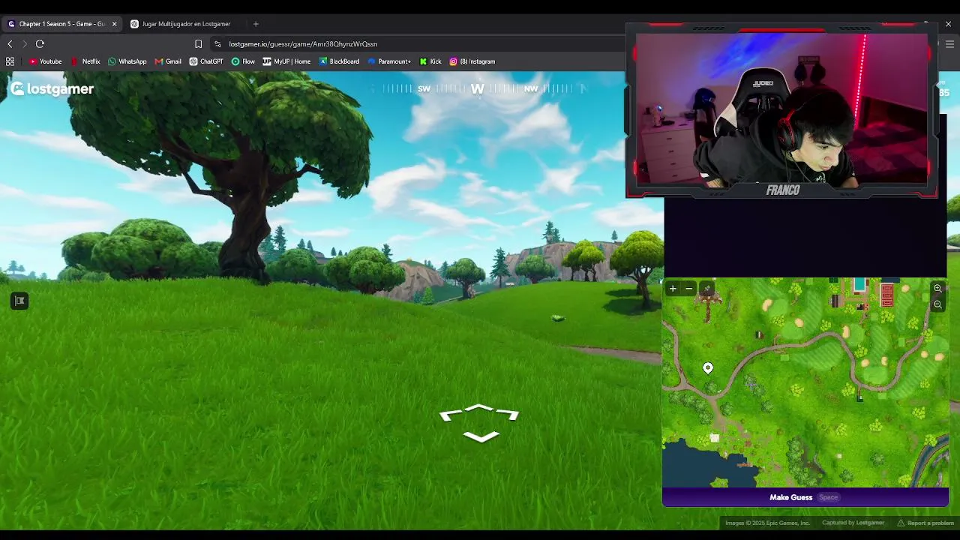960x540 pixels.
Task: Open the Youtube bookmark
Action: 45,61
